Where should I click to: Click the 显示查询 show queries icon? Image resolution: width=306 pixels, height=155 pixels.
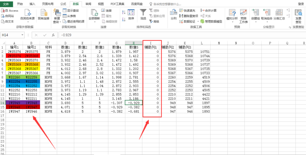pyautogui.click(x=65, y=11)
